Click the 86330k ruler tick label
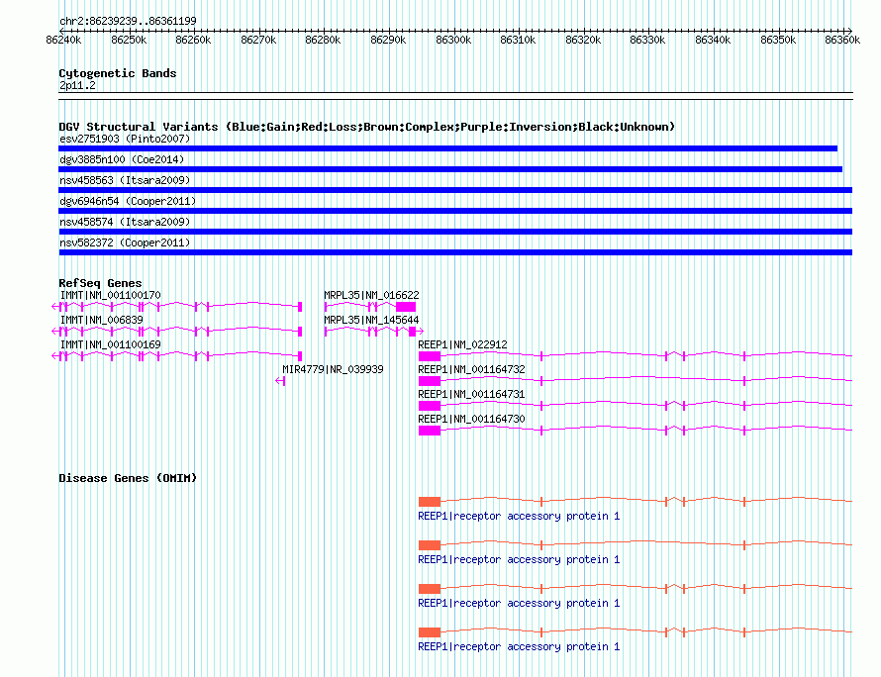Viewport: 881px width, 677px height. [x=647, y=40]
